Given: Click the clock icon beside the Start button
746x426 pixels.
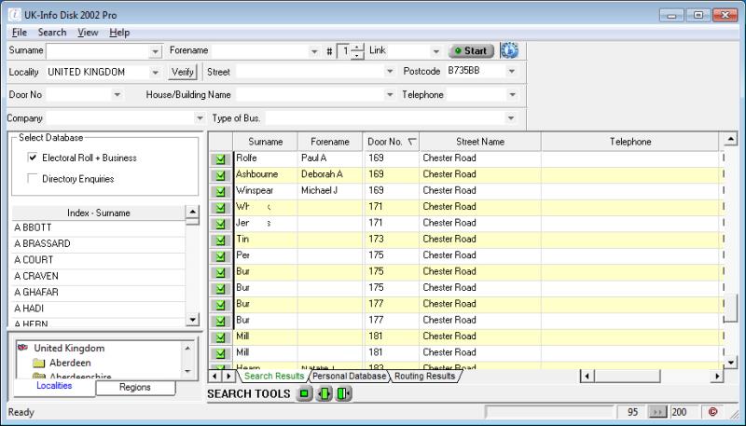Looking at the screenshot, I should pos(508,51).
